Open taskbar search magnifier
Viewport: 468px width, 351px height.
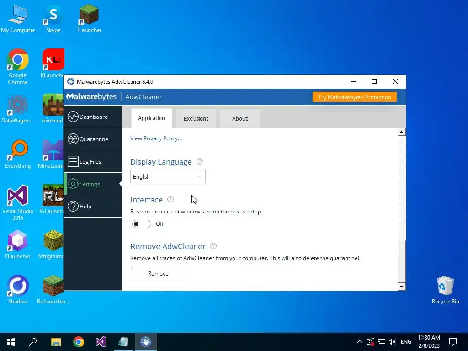point(33,342)
